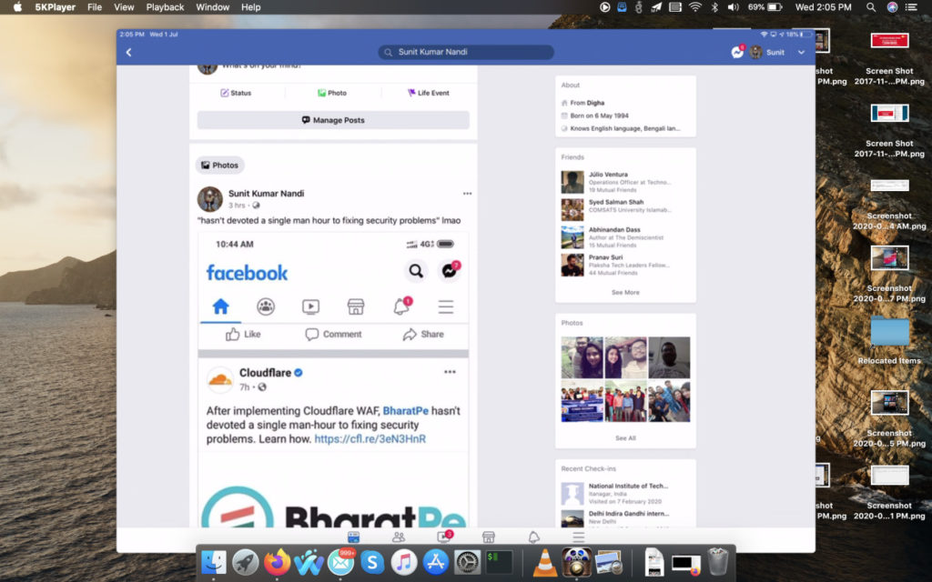932x582 pixels.
Task: Open the hamburger menu in Facebook's bottom bar
Action: pyautogui.click(x=578, y=537)
